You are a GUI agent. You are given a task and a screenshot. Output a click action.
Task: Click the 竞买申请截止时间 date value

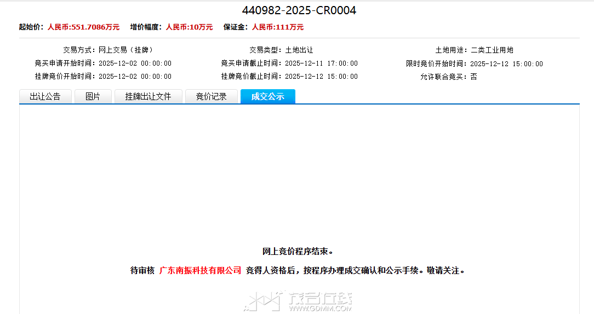321,63
